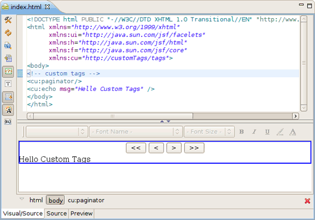Click the vertical scrollbar up arrow

click(304, 19)
